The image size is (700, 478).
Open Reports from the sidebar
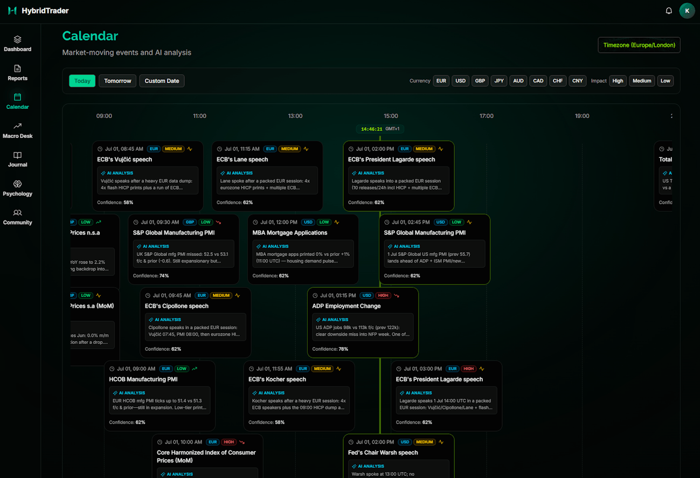(18, 73)
